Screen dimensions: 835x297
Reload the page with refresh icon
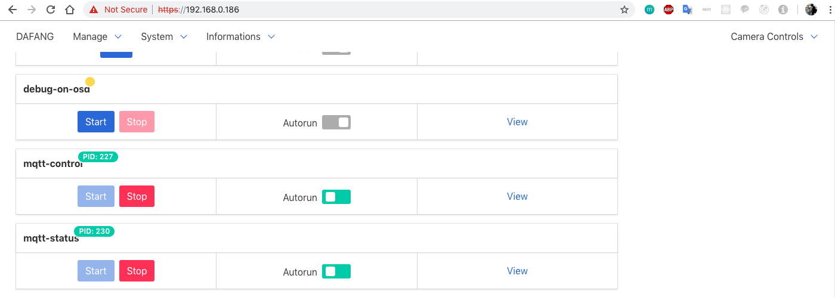pyautogui.click(x=51, y=10)
